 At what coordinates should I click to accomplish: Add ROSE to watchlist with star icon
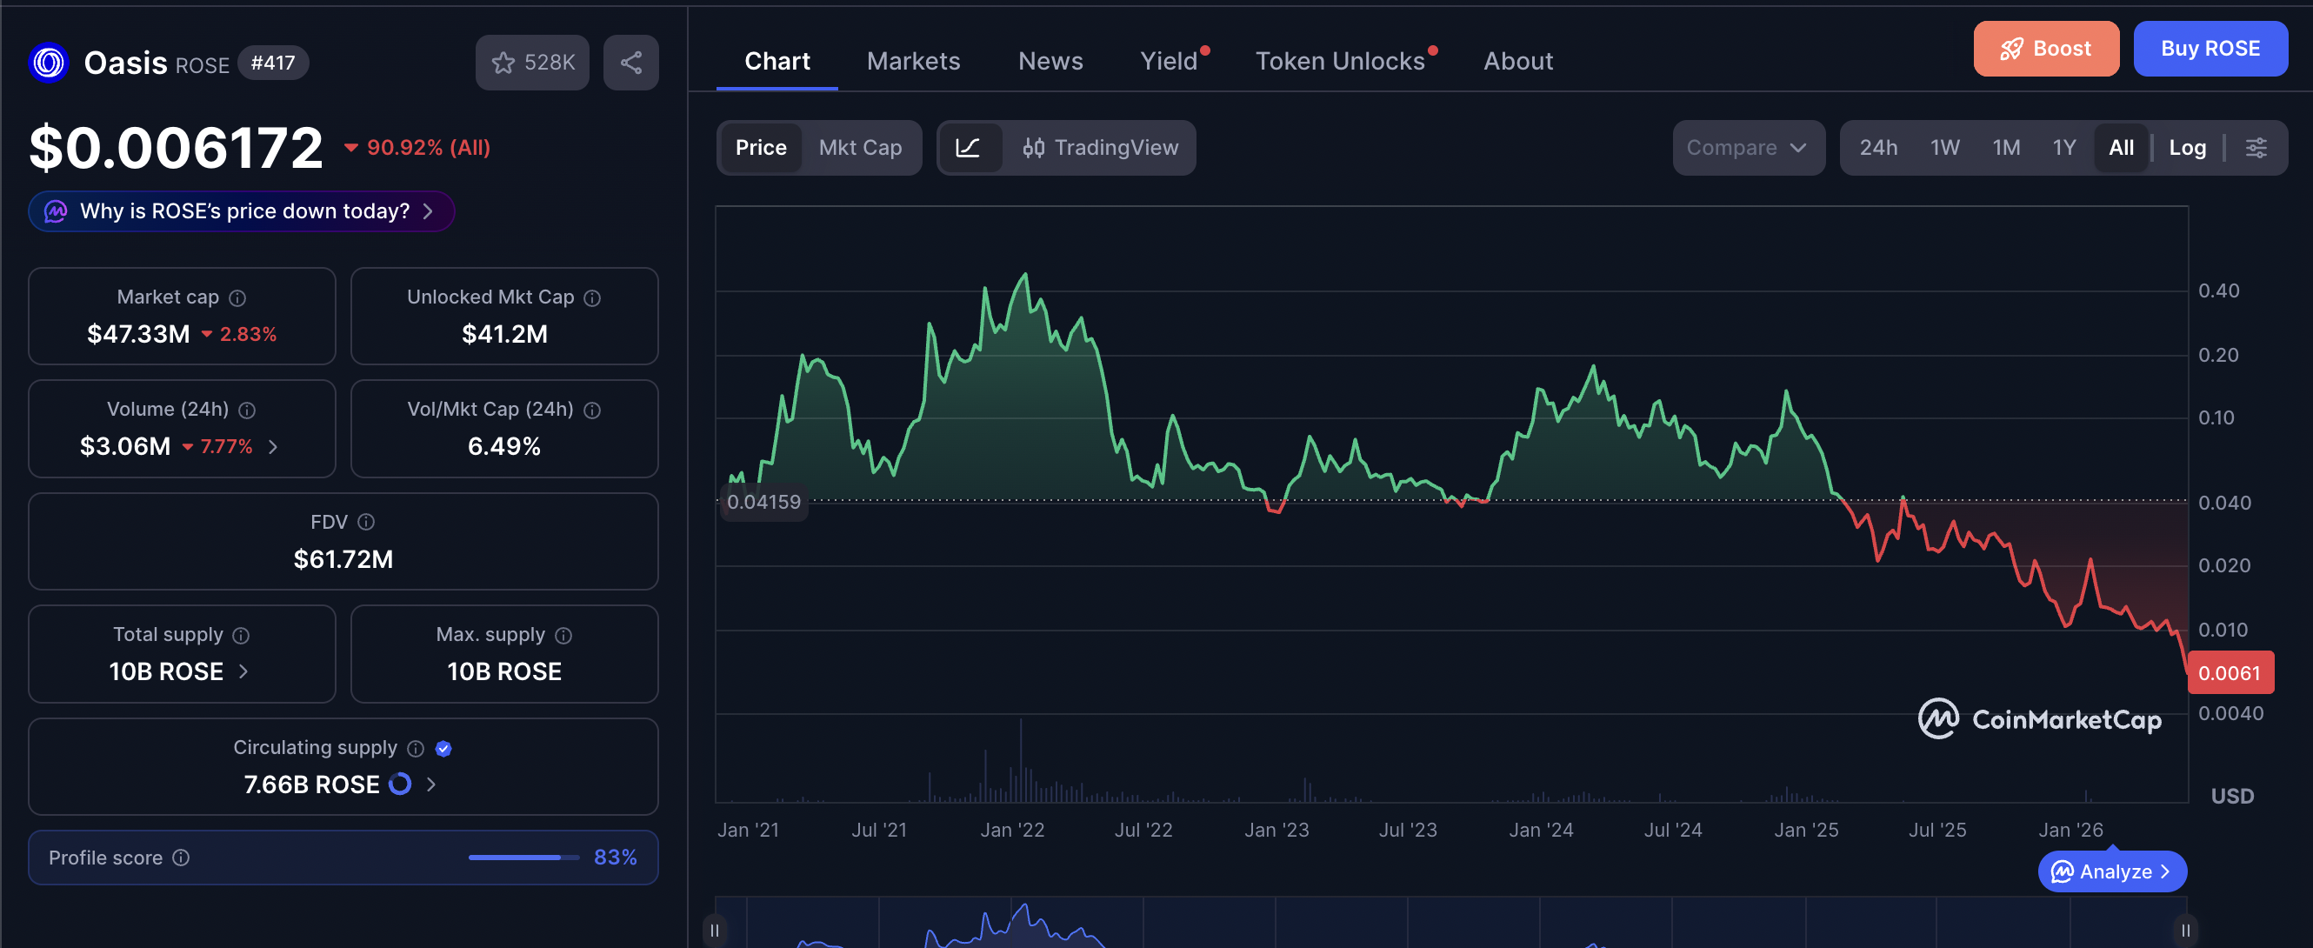pos(531,63)
